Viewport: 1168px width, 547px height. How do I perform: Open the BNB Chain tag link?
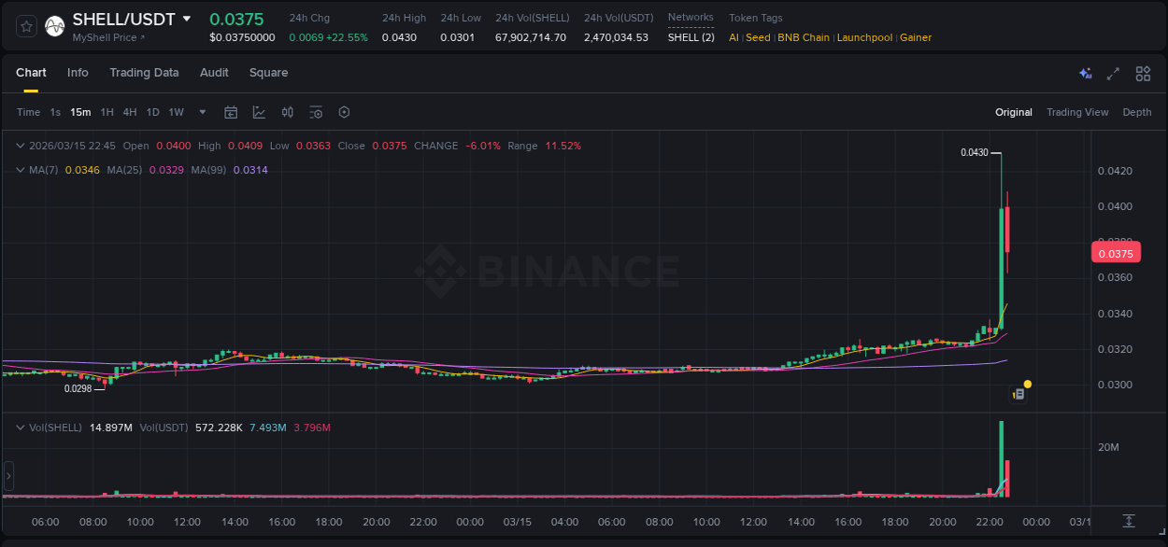[804, 37]
